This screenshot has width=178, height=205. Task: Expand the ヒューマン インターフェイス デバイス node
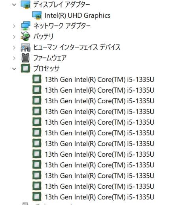[x=14, y=47]
